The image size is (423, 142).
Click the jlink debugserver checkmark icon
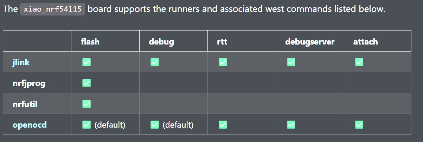tap(291, 62)
